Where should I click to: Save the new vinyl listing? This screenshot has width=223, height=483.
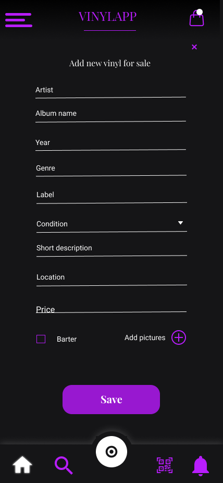point(111,400)
